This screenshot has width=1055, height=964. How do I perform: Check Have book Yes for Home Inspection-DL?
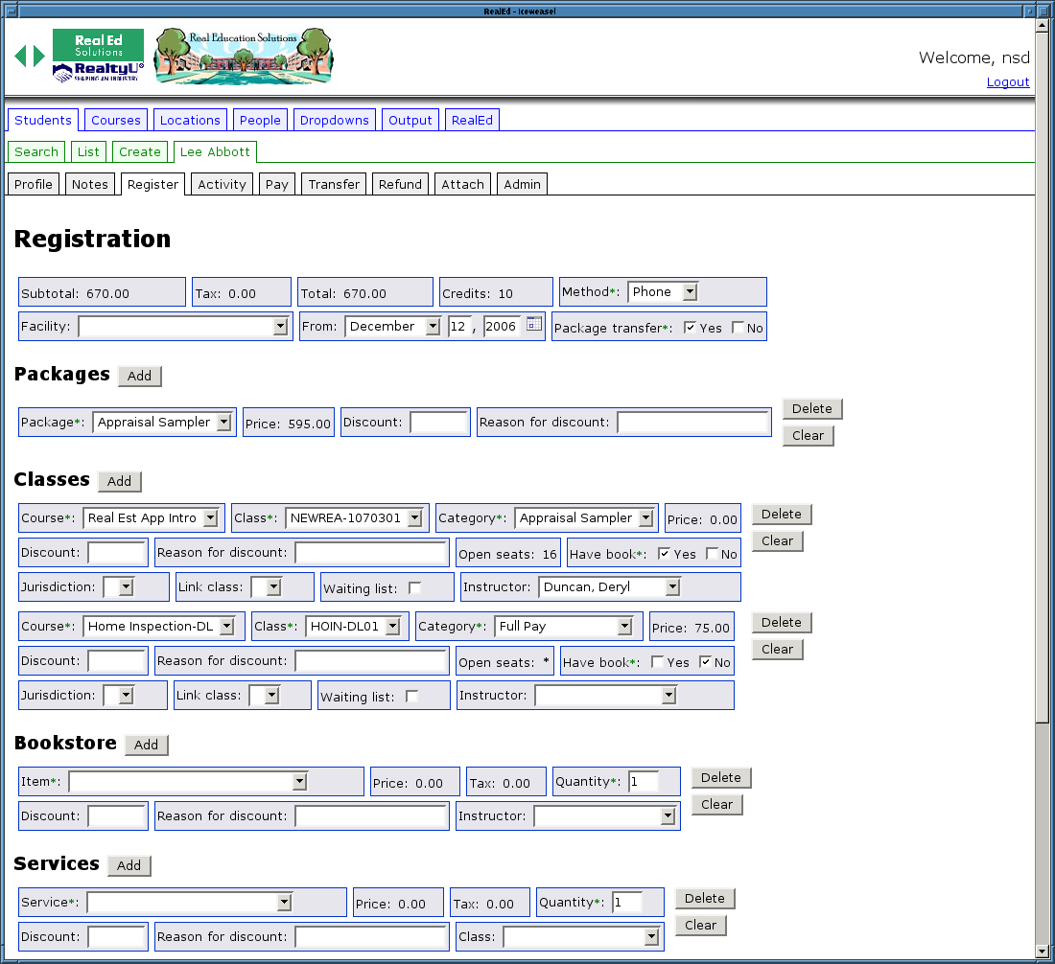pyautogui.click(x=657, y=662)
